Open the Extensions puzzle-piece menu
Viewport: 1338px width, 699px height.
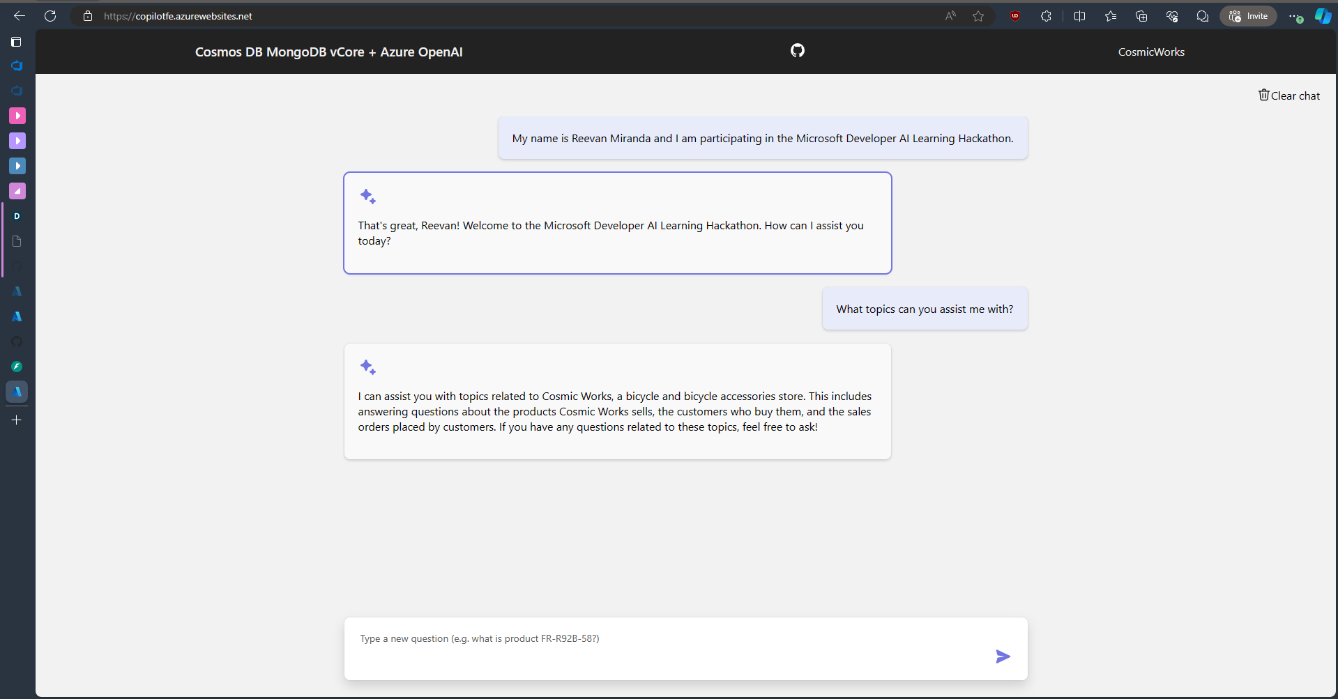pyautogui.click(x=1046, y=16)
